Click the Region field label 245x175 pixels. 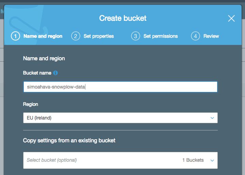[x=31, y=104]
